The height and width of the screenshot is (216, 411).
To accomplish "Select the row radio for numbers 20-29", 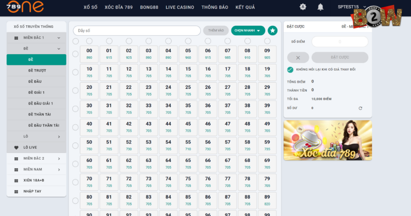I will [75, 90].
